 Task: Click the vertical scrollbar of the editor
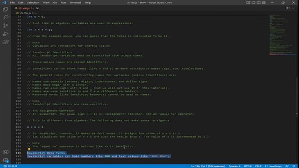pos(297,90)
